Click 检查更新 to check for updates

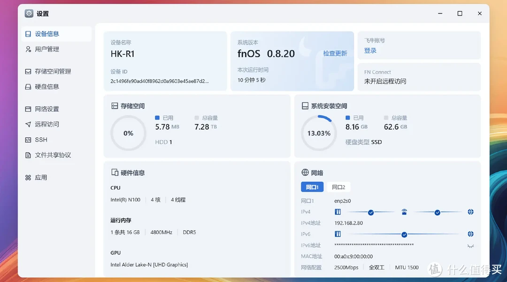click(335, 53)
